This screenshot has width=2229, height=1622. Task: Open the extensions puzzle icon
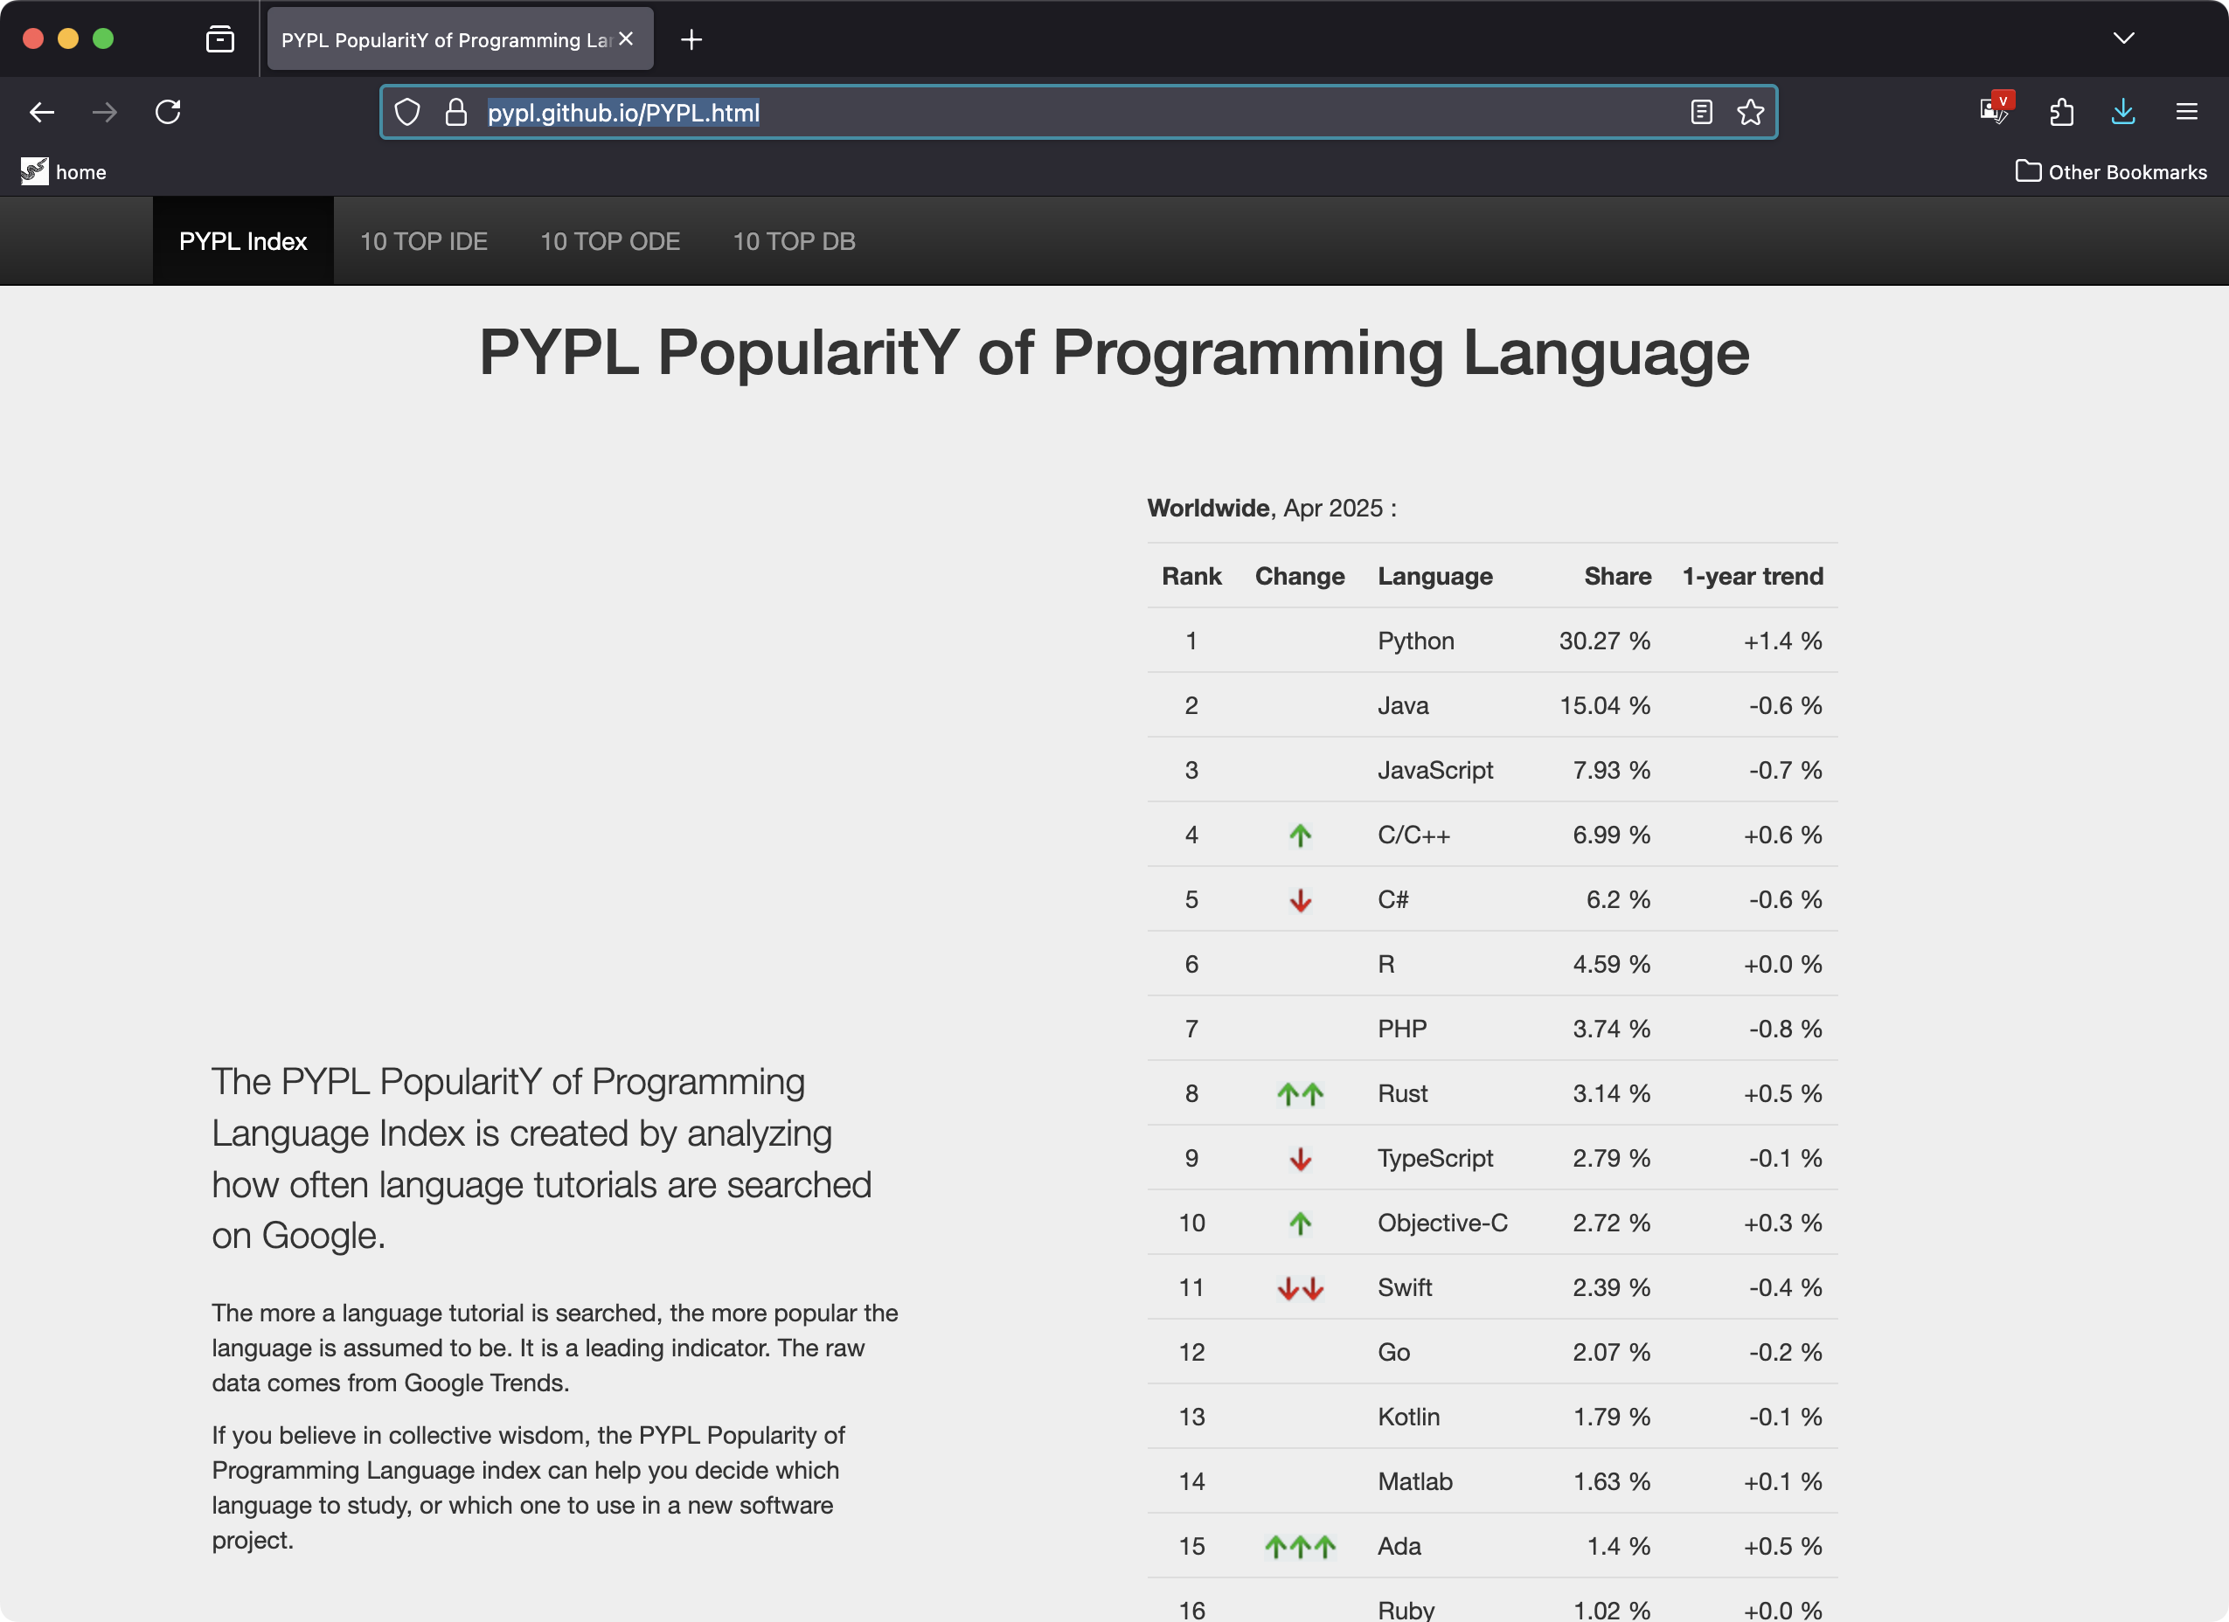[x=2061, y=112]
